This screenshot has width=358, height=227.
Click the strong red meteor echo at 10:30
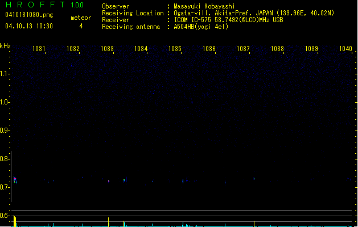[15, 179]
